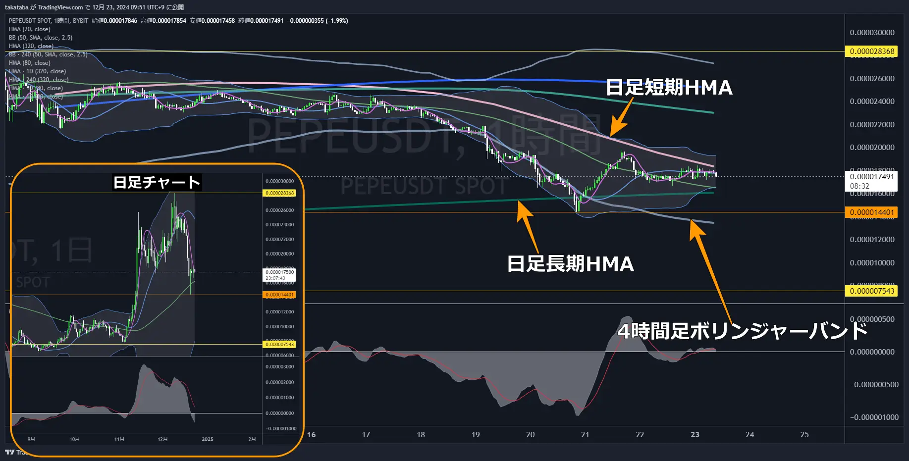
Task: Click date 21 on the time axis
Action: click(x=585, y=435)
